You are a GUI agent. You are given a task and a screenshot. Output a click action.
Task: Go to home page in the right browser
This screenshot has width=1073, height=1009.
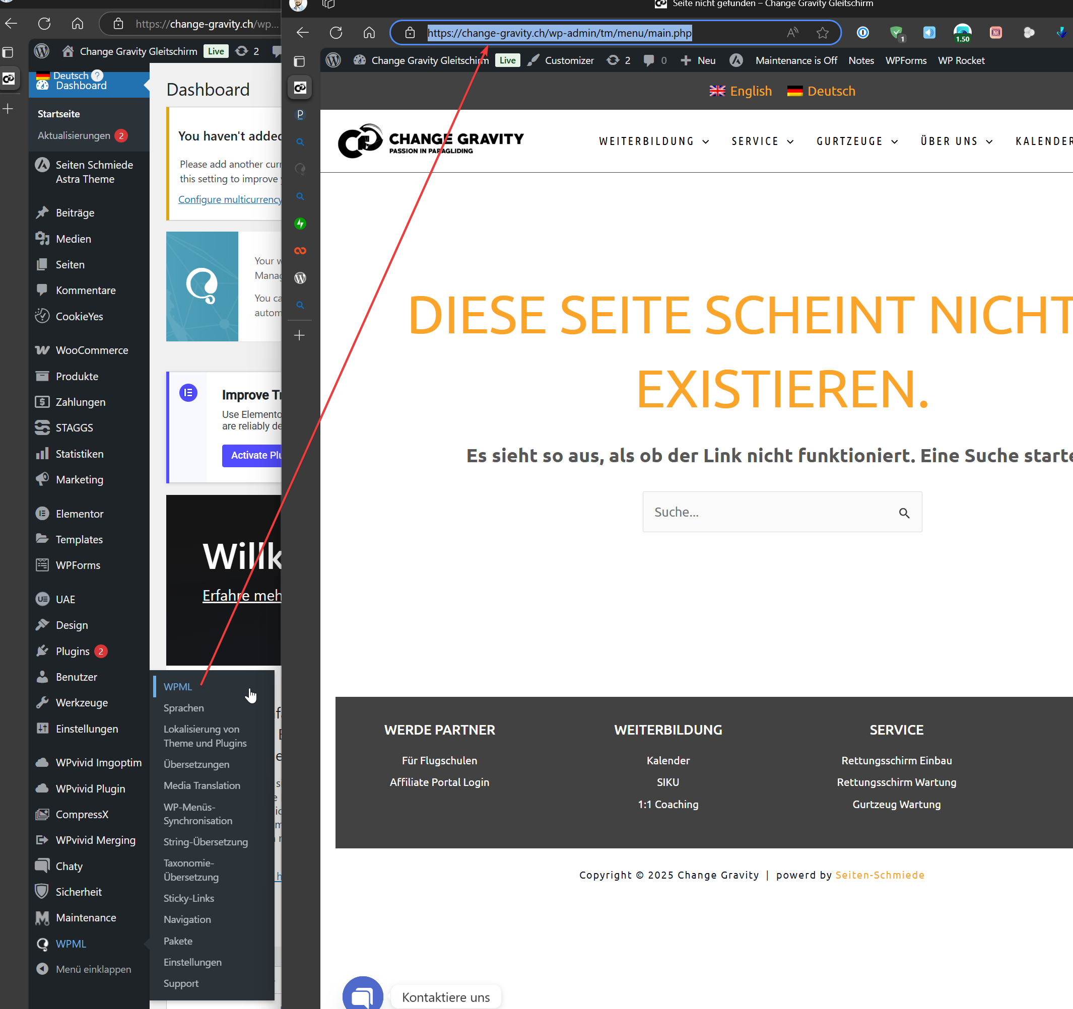click(369, 33)
